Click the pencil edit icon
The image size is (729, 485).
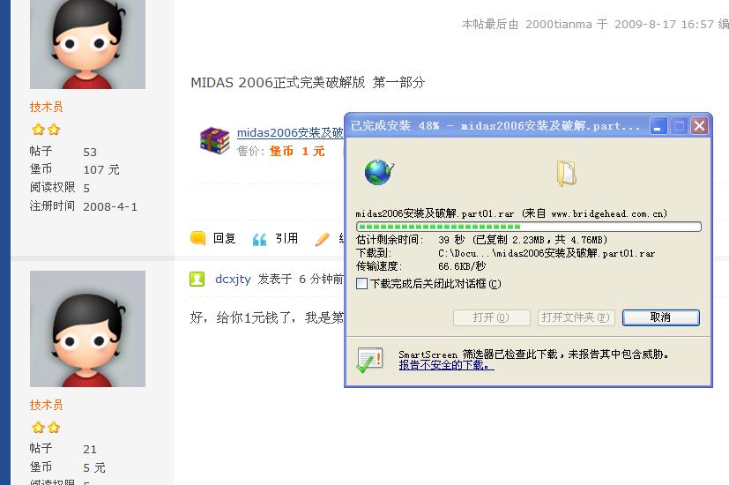(323, 239)
